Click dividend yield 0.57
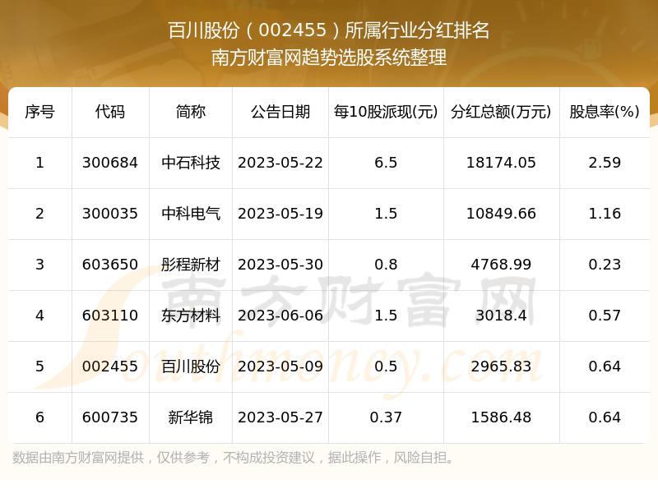This screenshot has height=498, width=658. pyautogui.click(x=605, y=316)
